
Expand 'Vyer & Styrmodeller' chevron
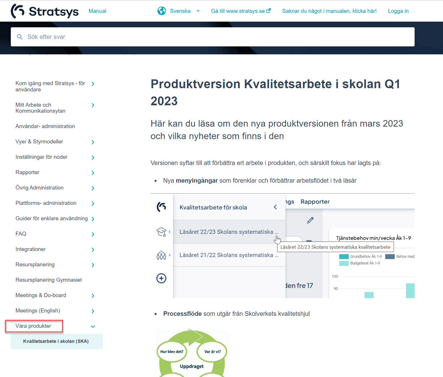93,142
